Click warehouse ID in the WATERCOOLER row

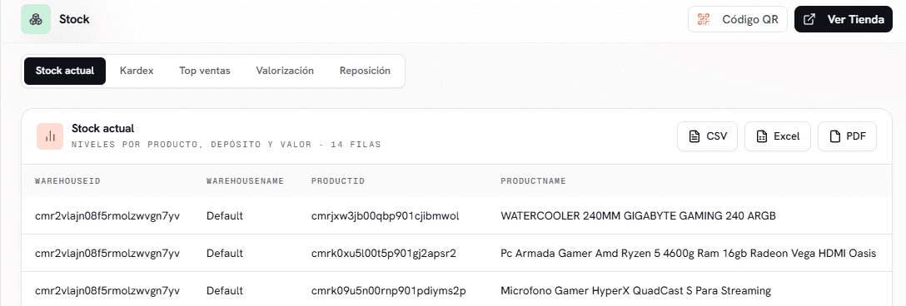(107, 216)
